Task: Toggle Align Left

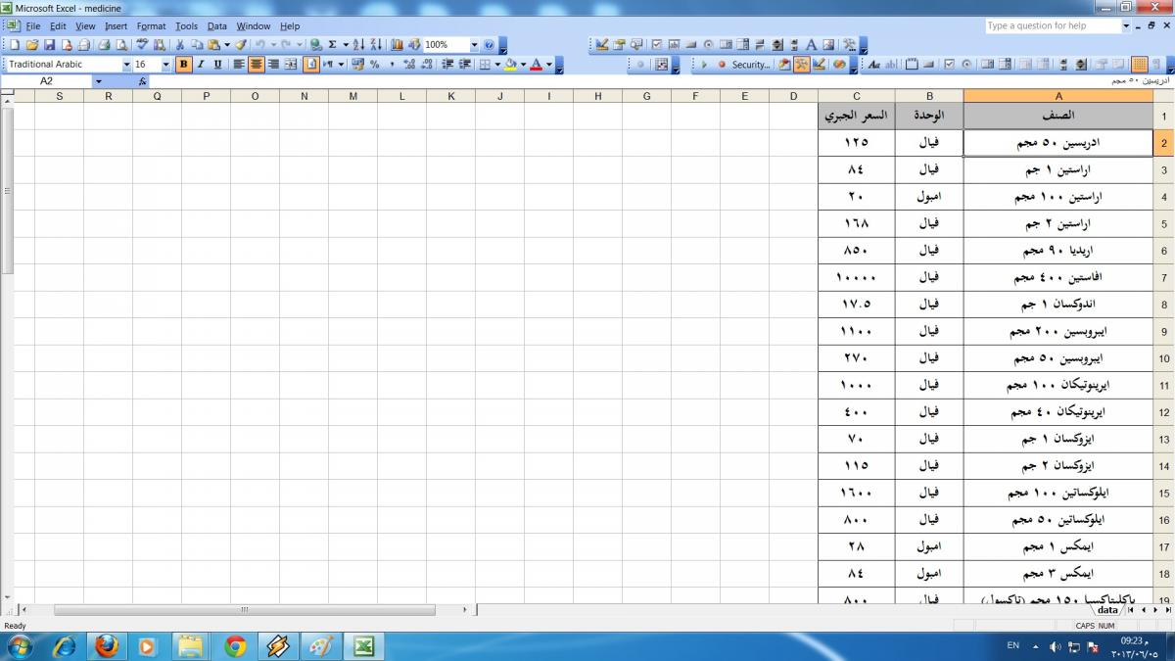Action: (239, 65)
